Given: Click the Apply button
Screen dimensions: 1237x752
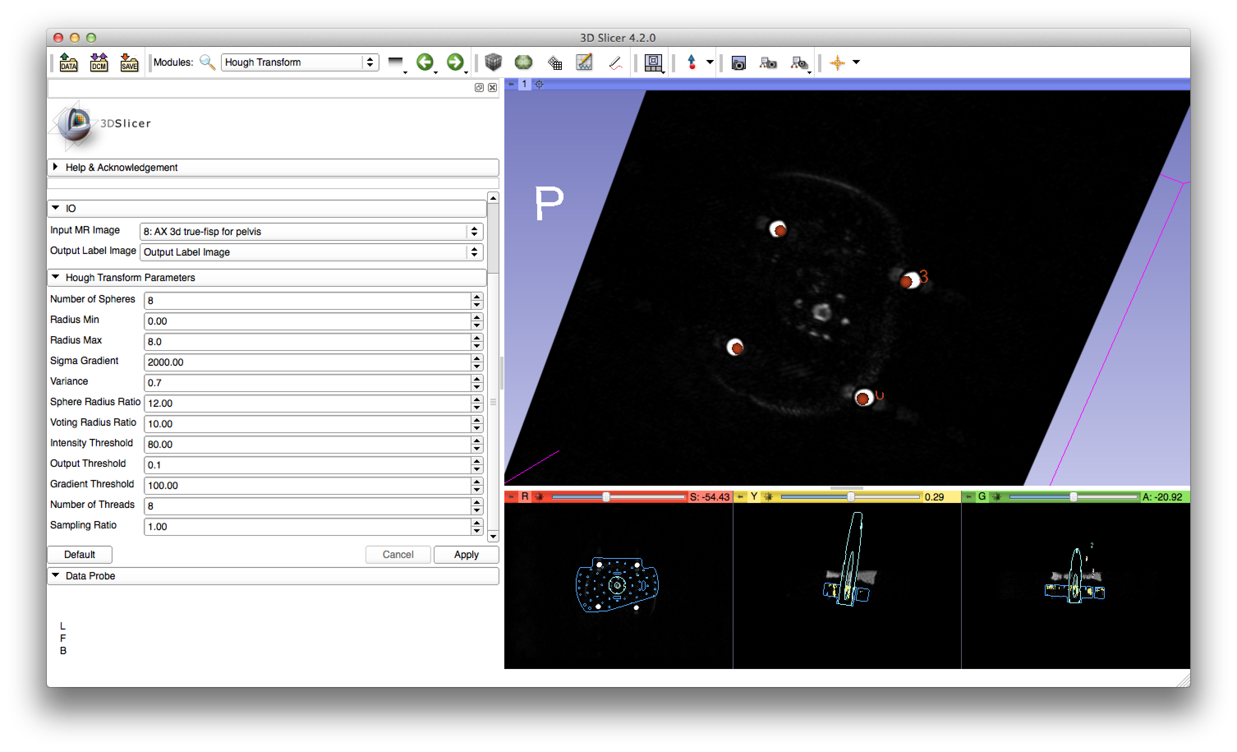Looking at the screenshot, I should click(466, 555).
